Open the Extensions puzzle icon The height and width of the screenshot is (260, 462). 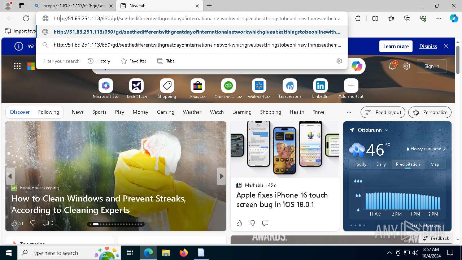tap(358, 18)
